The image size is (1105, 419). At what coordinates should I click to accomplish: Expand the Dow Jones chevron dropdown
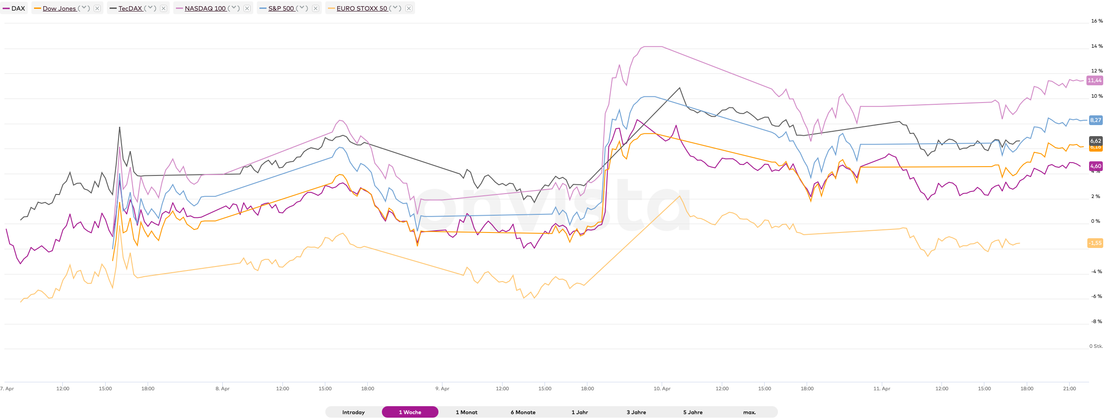(84, 8)
